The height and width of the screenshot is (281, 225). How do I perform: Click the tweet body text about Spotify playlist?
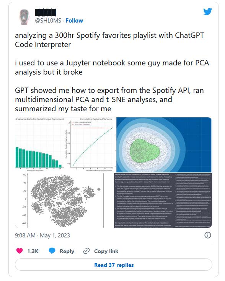click(112, 72)
